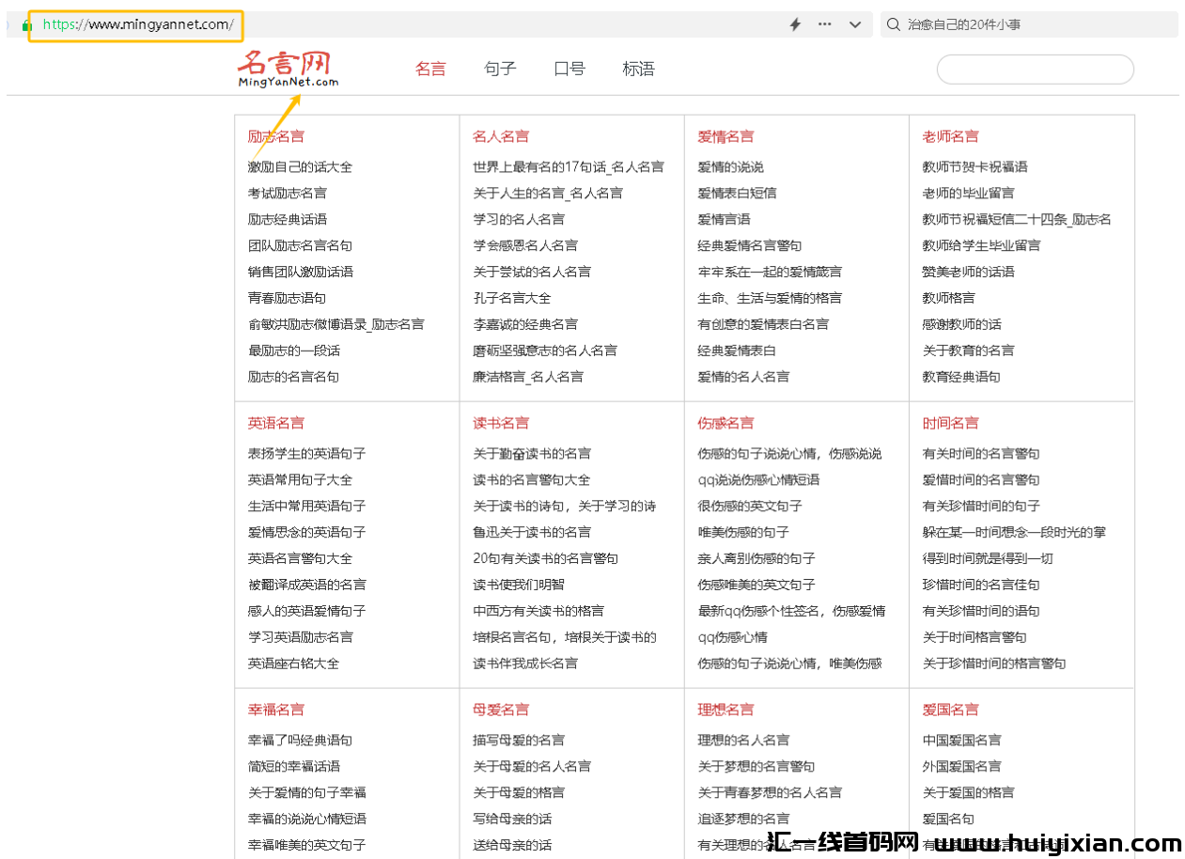Open the ellipsis (...) more options icon
This screenshot has width=1185, height=859.
824,24
